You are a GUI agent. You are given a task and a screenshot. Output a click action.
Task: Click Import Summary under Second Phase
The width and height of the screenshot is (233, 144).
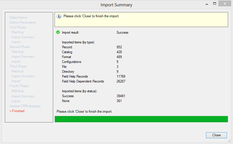(x=23, y=57)
